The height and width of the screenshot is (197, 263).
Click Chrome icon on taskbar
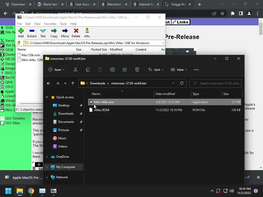31,191
